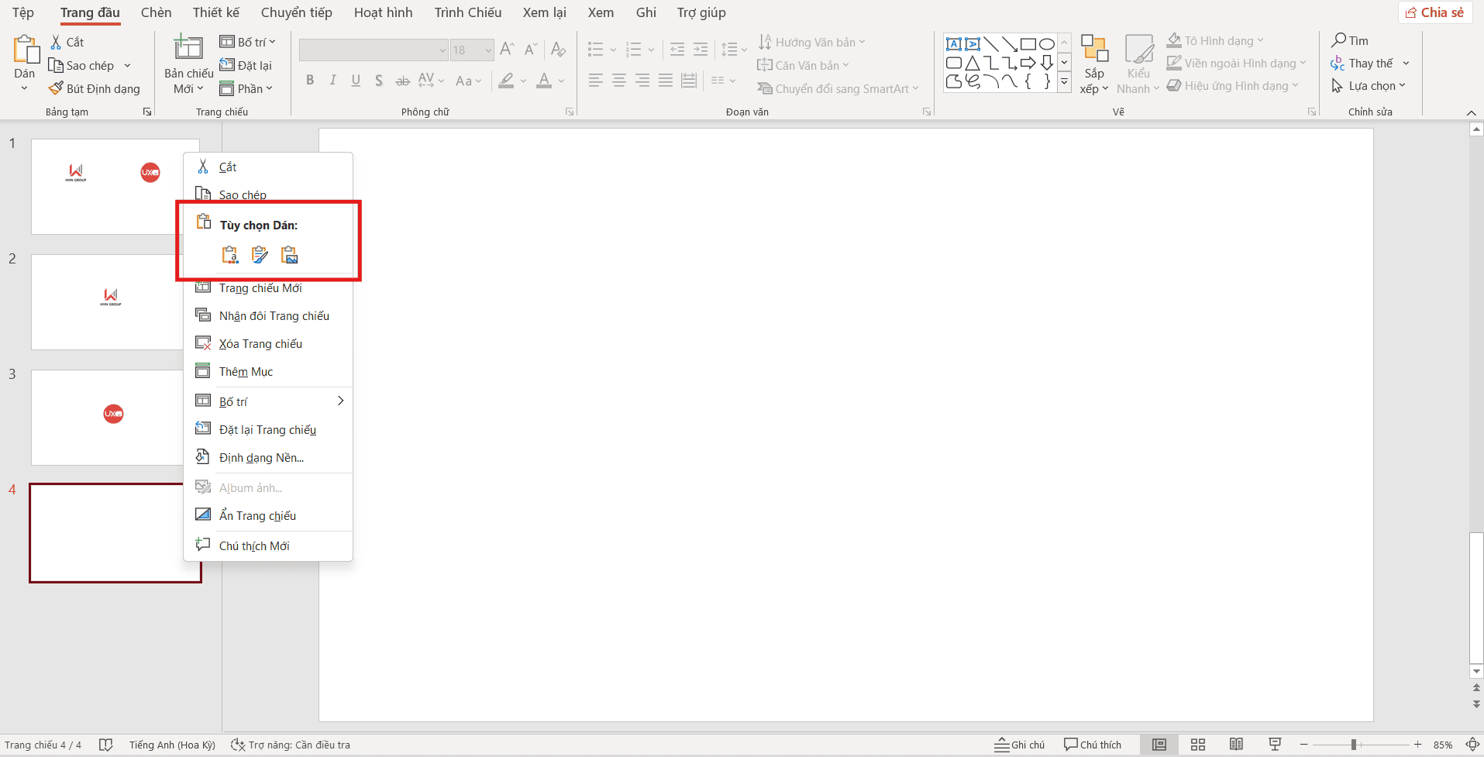
Task: Click the Use Destination Theme paste icon
Action: coord(230,255)
